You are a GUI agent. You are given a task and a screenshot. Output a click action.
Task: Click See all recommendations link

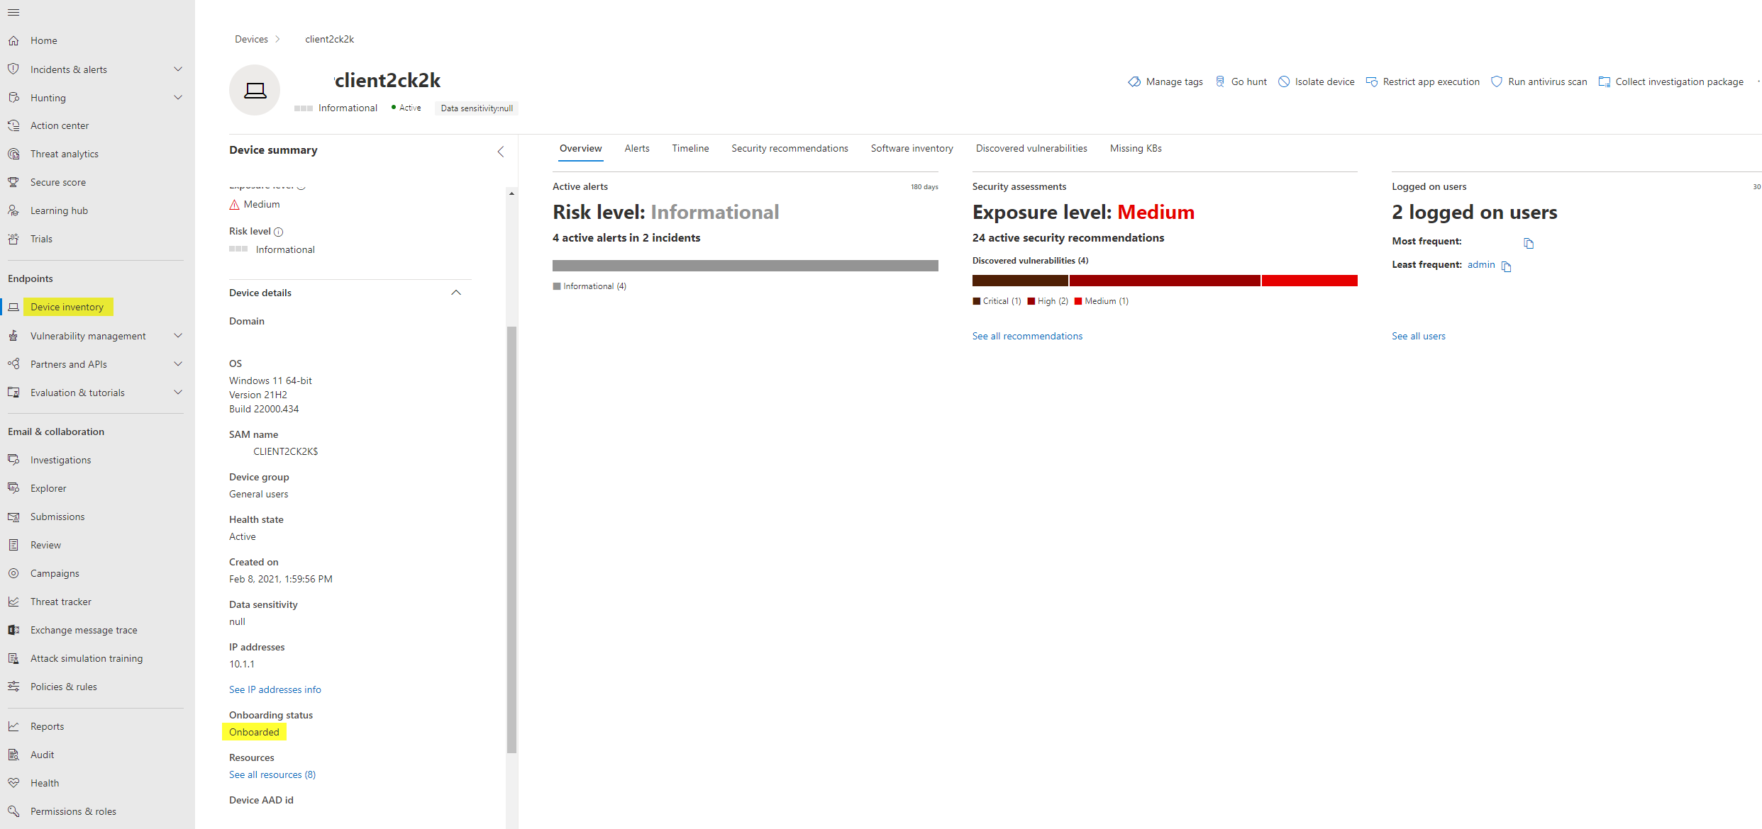tap(1027, 336)
